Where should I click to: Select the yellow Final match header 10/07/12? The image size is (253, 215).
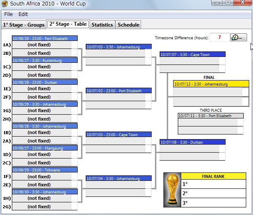(x=211, y=84)
